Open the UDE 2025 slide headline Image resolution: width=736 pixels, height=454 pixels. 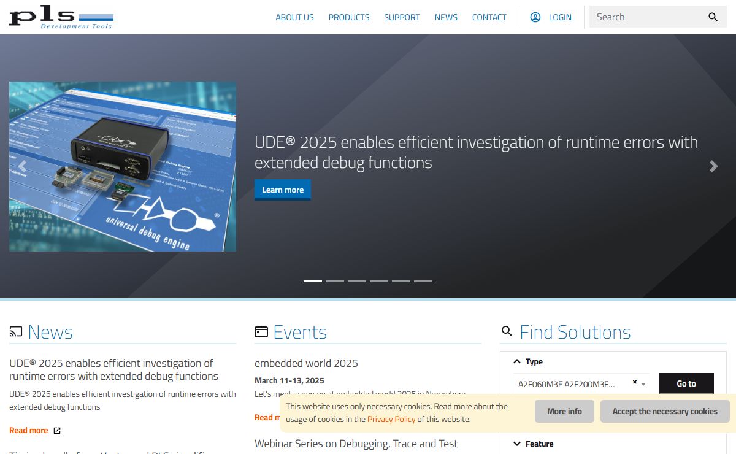pyautogui.click(x=476, y=152)
